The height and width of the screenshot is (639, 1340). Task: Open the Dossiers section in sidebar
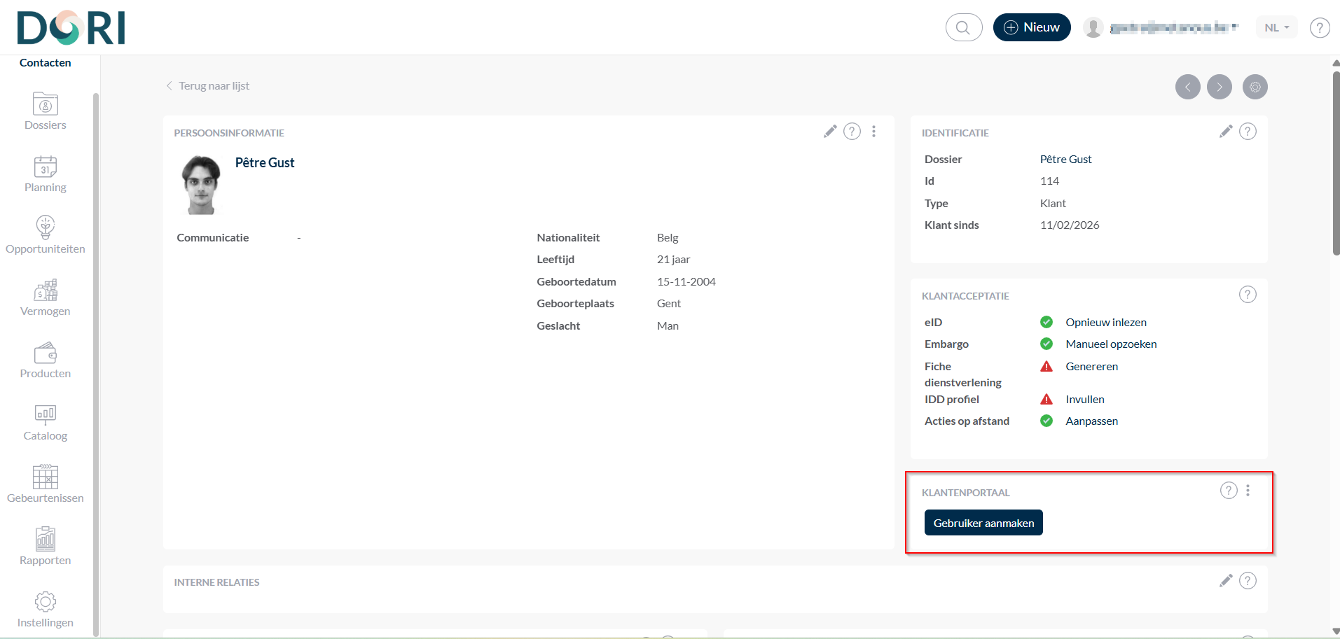[x=46, y=111]
